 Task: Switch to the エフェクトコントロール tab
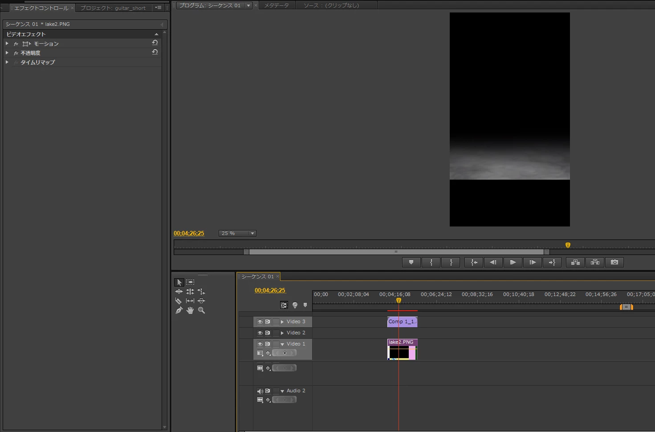pyautogui.click(x=41, y=8)
